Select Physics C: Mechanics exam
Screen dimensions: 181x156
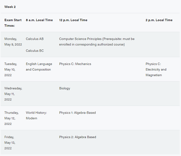(75, 64)
